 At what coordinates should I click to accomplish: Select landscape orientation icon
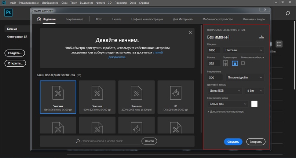(x=235, y=63)
